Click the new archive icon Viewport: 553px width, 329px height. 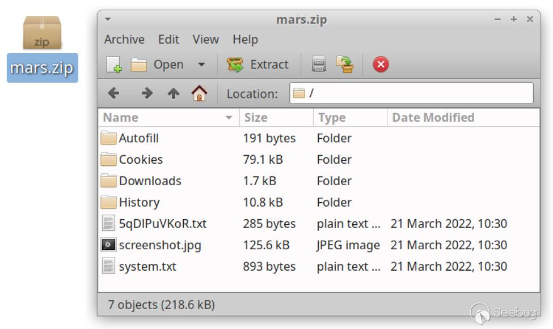[115, 65]
